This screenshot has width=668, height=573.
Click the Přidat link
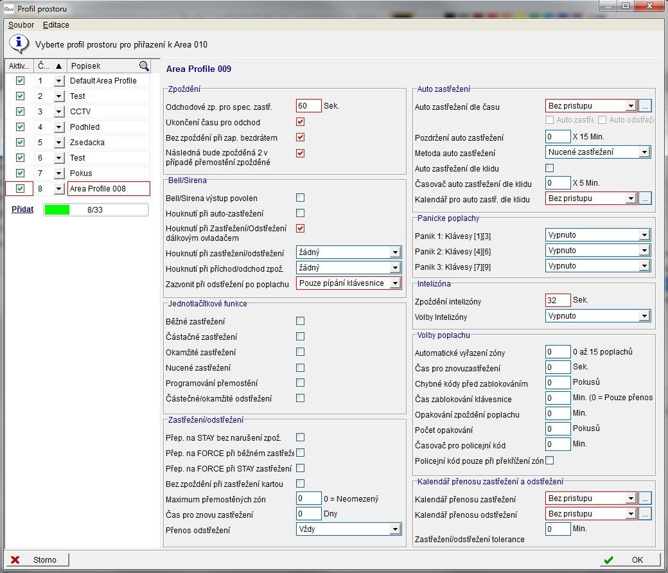pyautogui.click(x=22, y=209)
